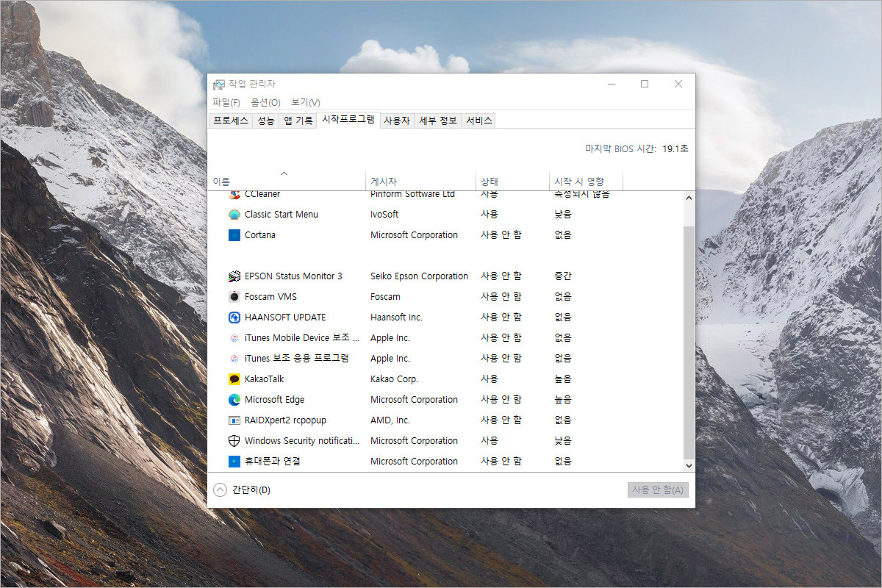Sort by the 시작 시 영향 column
Viewport: 882px width, 588px height.
(x=586, y=181)
